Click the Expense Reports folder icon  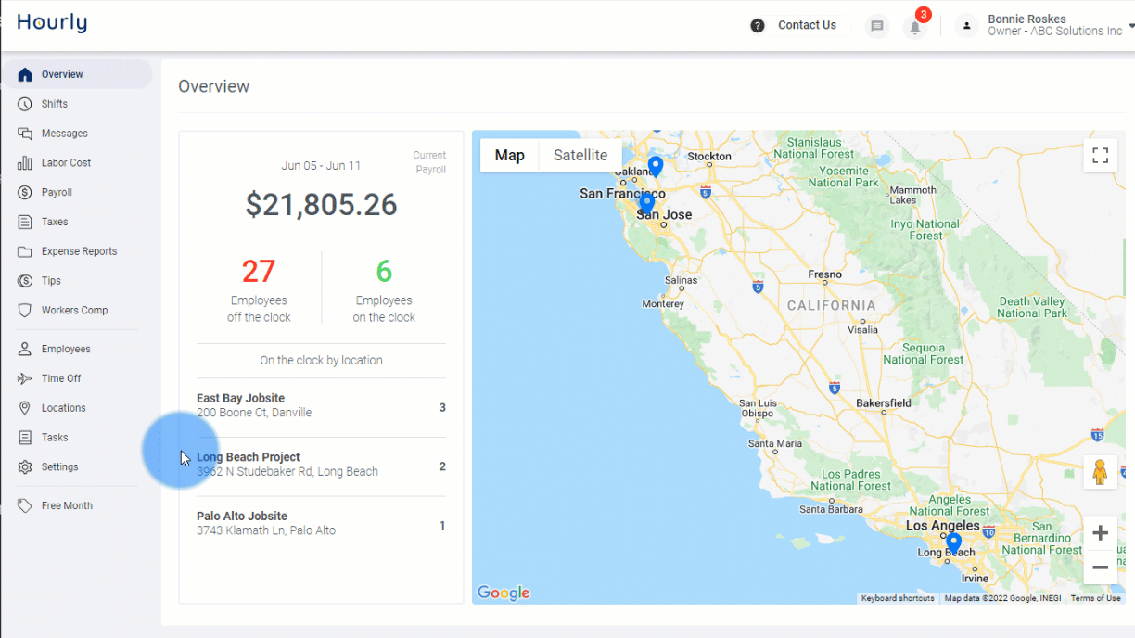click(x=25, y=251)
